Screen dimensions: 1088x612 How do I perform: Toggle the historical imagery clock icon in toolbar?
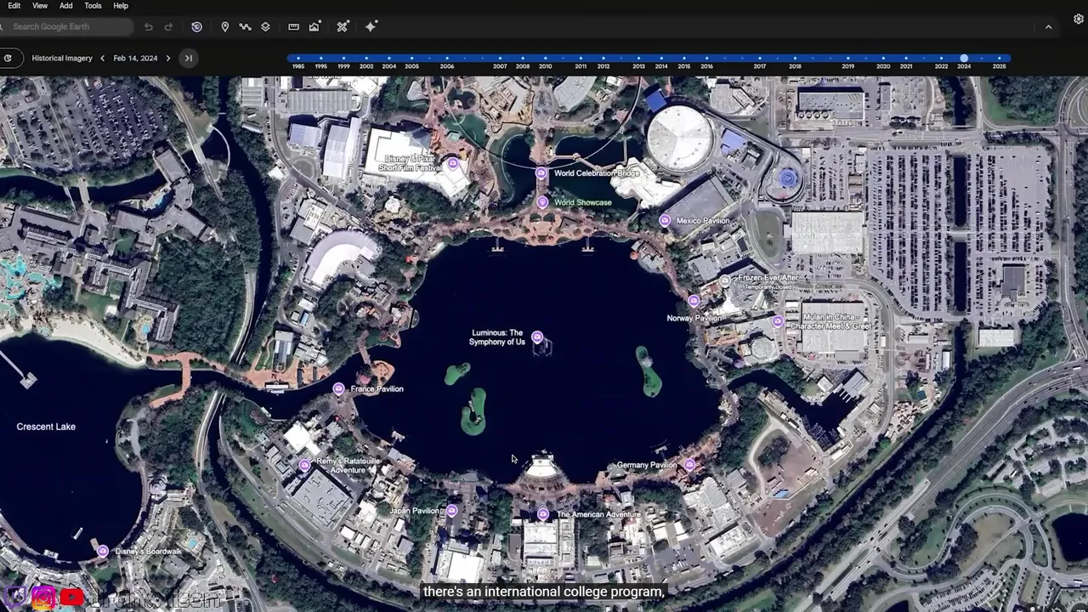(196, 27)
